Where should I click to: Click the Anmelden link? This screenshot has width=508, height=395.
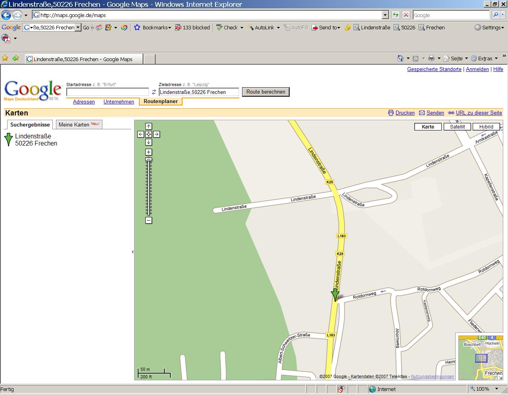click(x=477, y=69)
